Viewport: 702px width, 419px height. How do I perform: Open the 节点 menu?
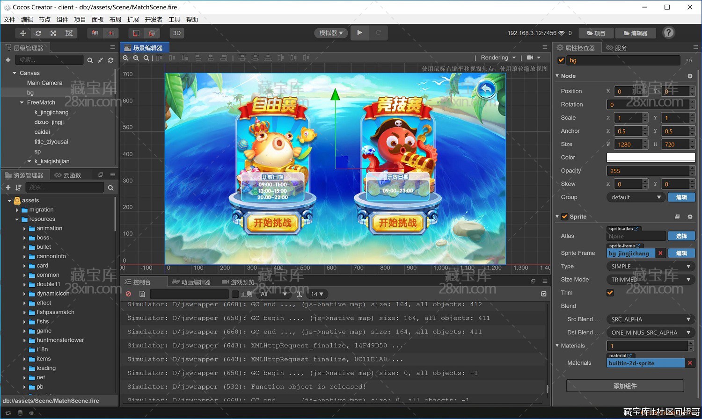tap(44, 20)
